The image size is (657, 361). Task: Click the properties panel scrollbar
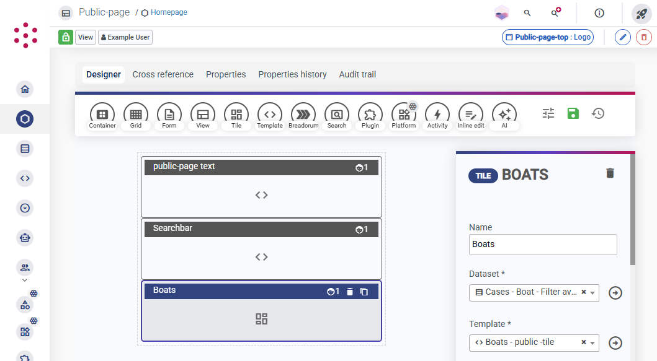(x=633, y=209)
